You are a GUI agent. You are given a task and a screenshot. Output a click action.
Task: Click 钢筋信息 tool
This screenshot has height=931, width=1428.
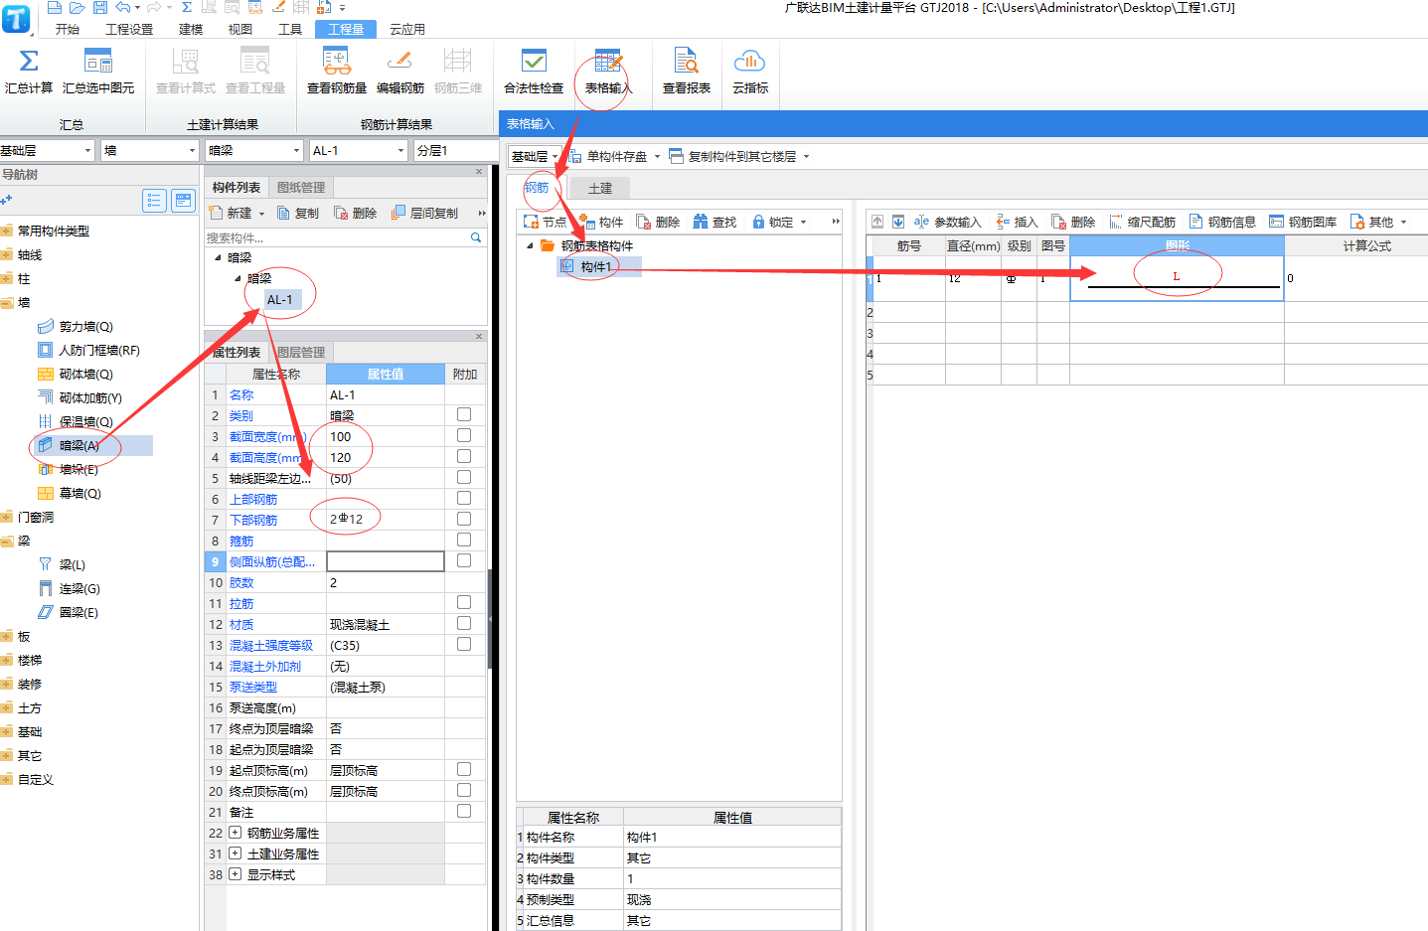tap(1222, 222)
